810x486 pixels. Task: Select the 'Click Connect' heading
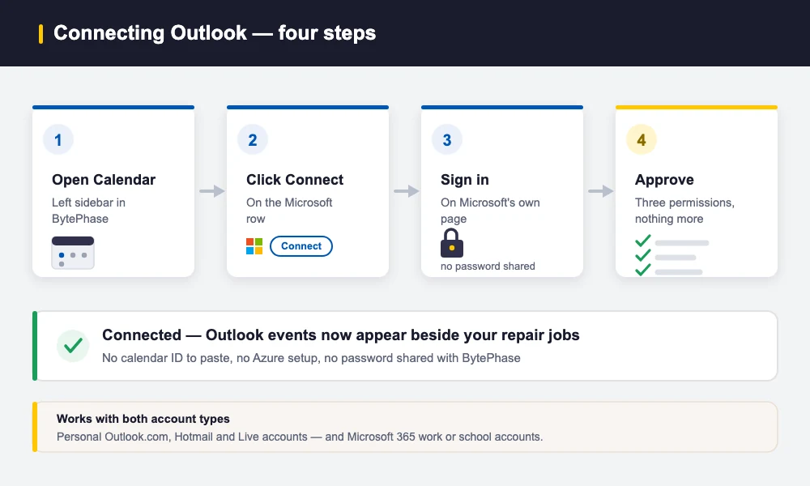click(295, 180)
